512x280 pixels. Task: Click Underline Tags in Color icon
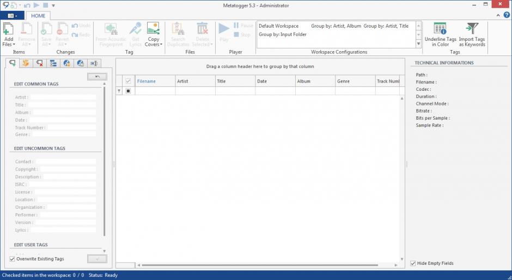click(440, 29)
